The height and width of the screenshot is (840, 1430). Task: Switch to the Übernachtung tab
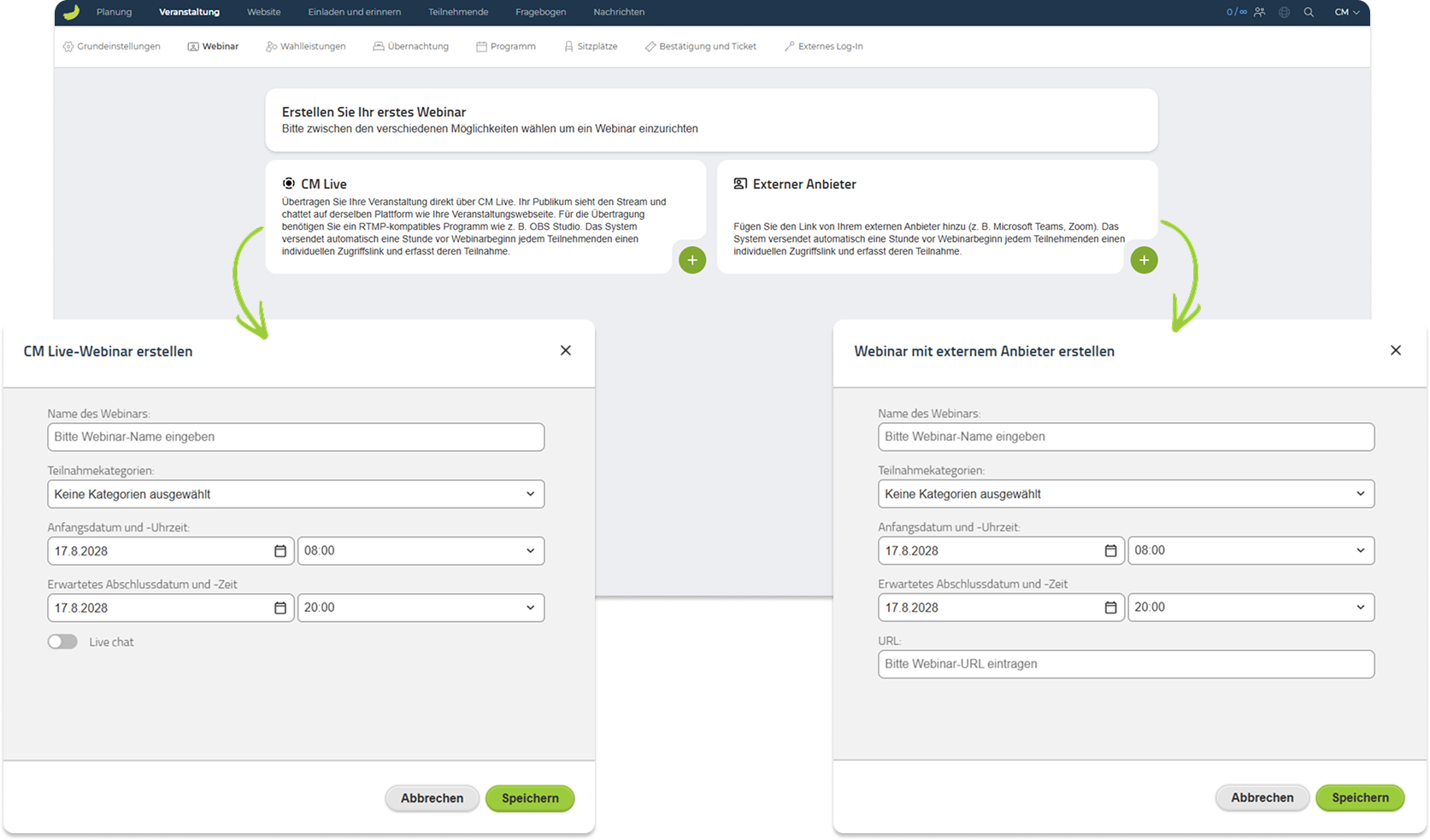click(x=410, y=46)
